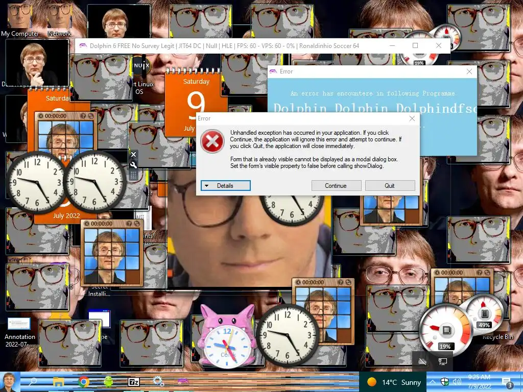Open notification center showing 3 notifications

click(x=507, y=382)
